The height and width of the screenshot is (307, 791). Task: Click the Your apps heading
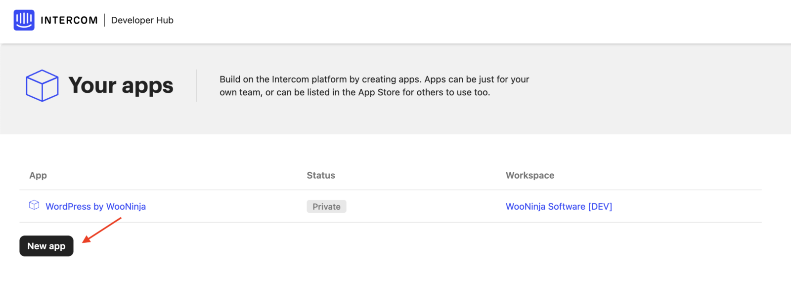pos(121,85)
